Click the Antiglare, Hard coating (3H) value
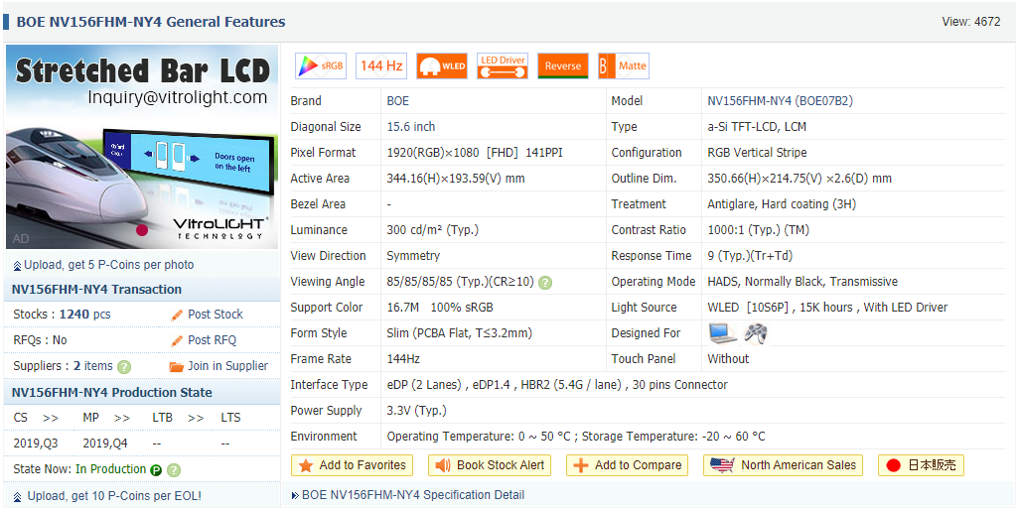This screenshot has width=1017, height=508. pyautogui.click(x=783, y=204)
